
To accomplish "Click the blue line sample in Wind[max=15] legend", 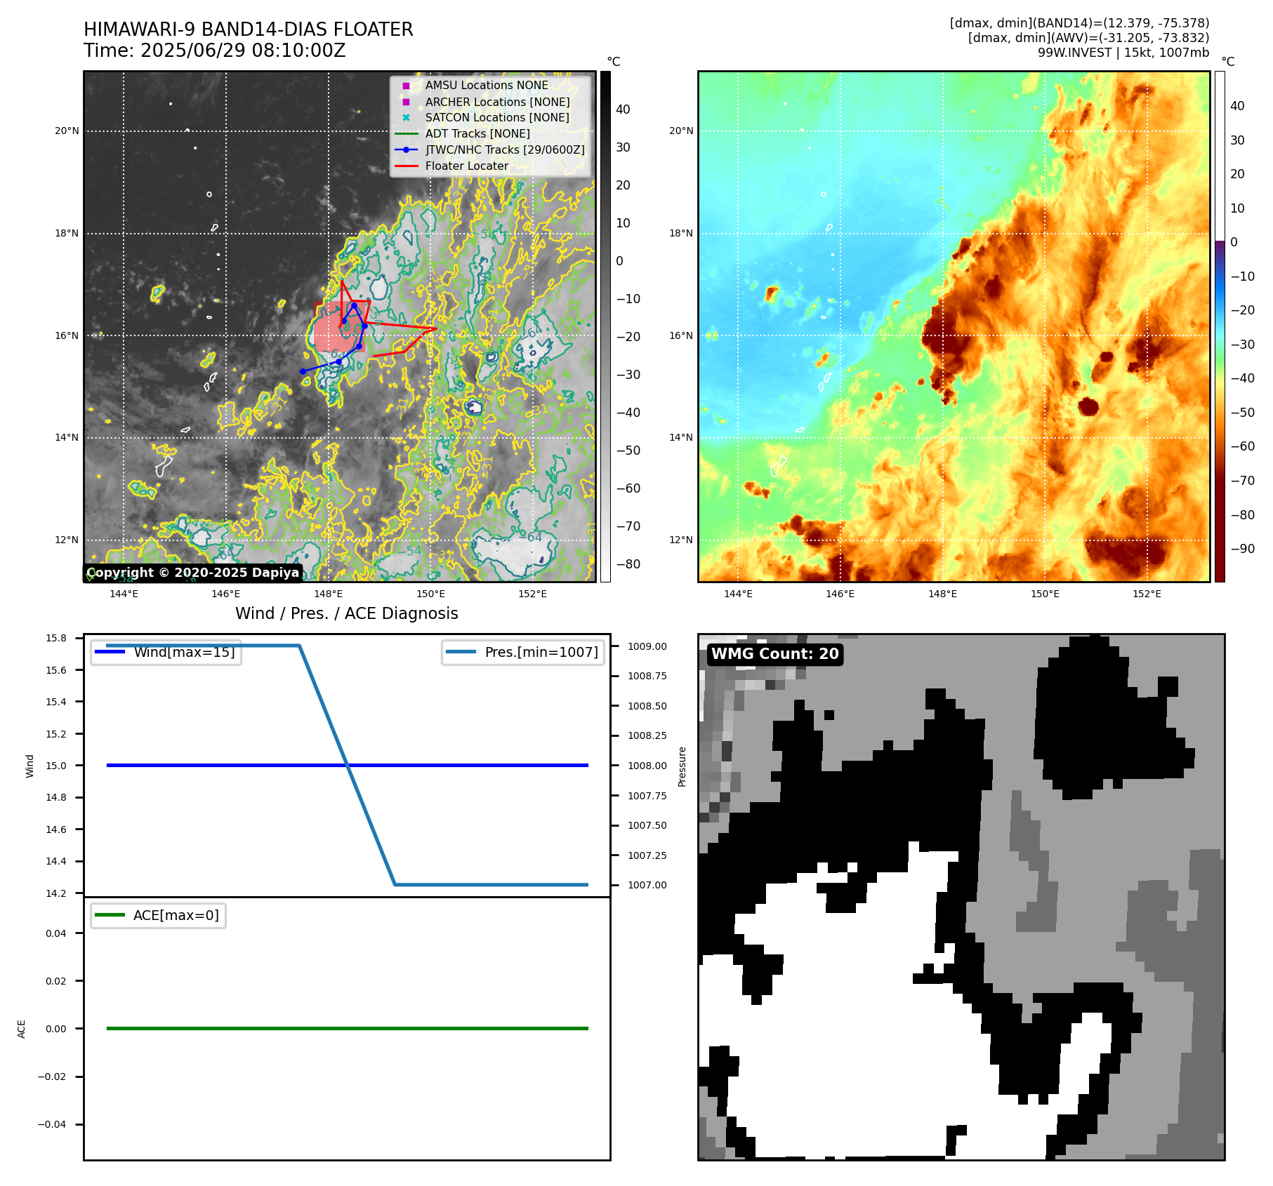I will pyautogui.click(x=110, y=652).
